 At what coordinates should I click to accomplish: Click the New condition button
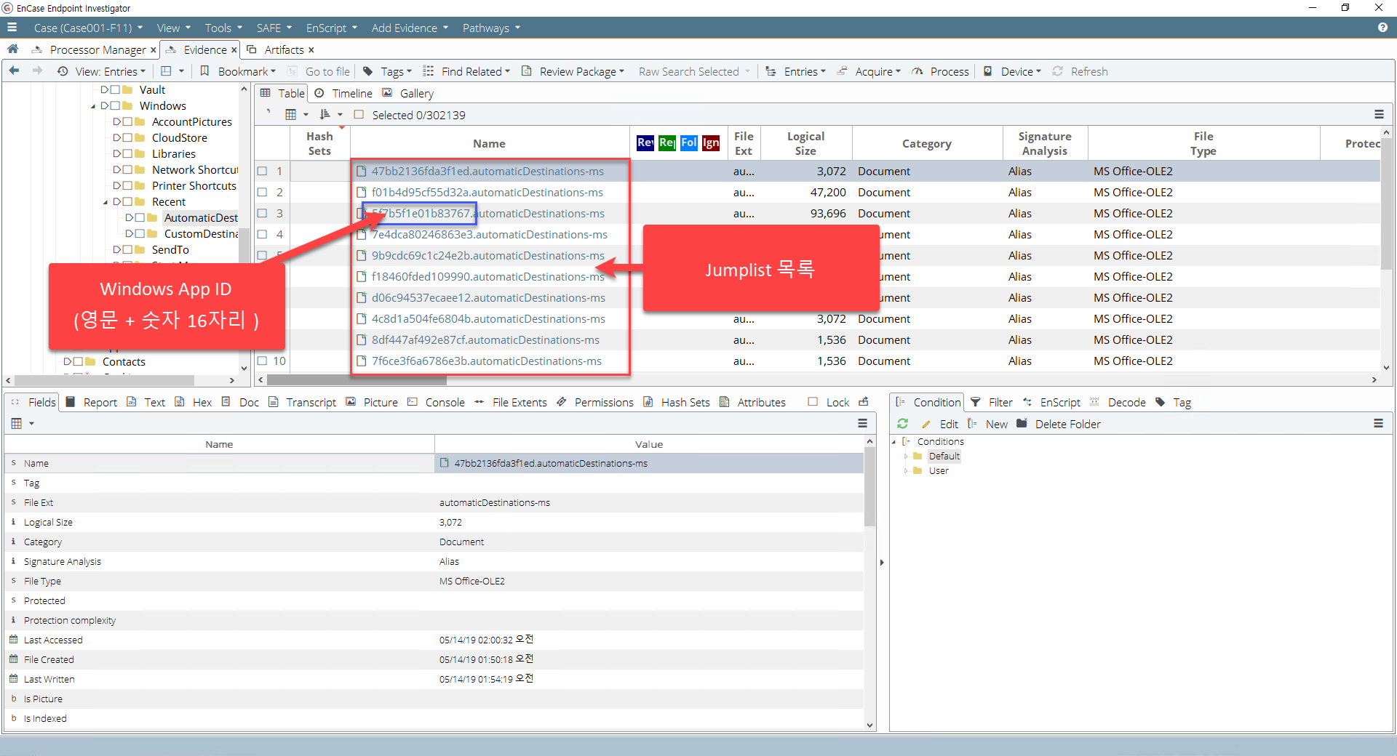click(x=987, y=424)
